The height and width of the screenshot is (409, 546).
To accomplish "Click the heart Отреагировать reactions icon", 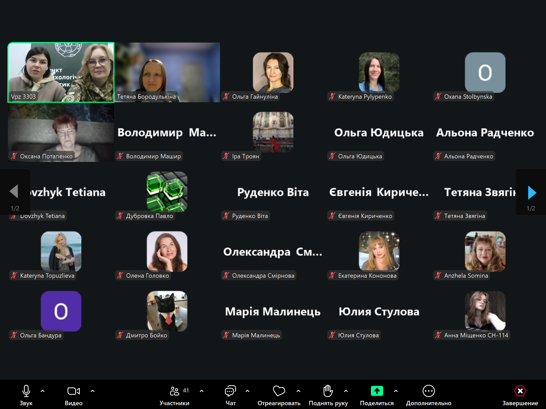I will point(279,391).
